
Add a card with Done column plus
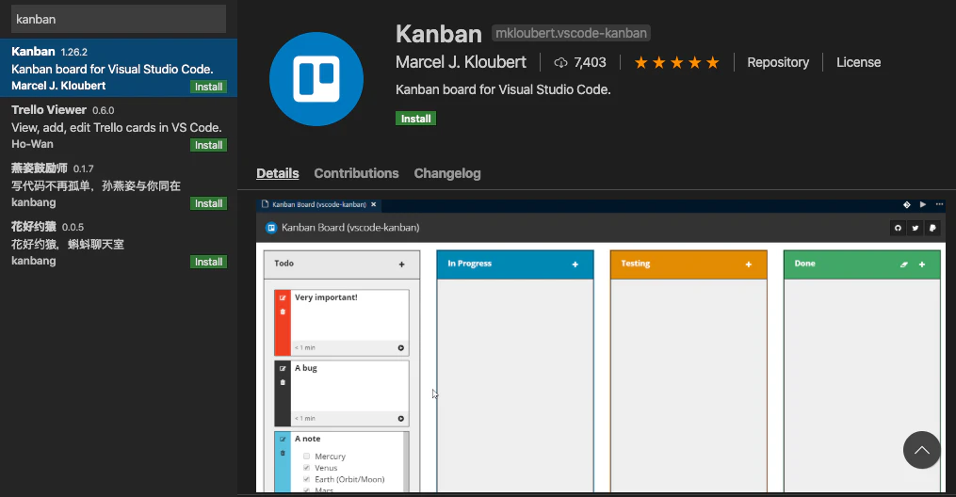coord(922,265)
